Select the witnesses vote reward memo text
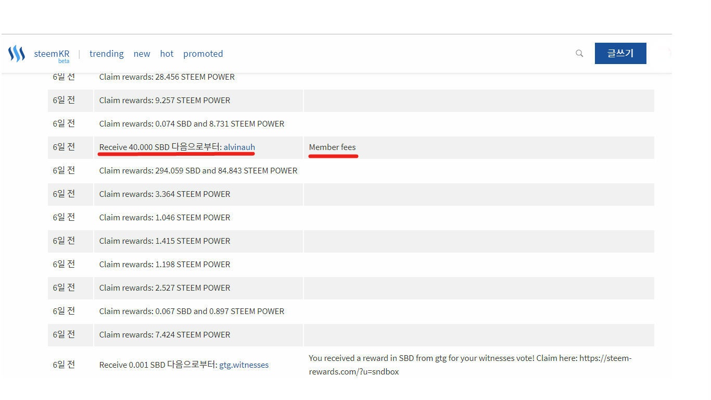 [470, 365]
